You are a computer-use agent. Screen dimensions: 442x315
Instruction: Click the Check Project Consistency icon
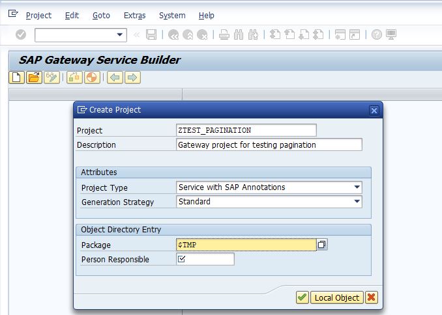tap(74, 77)
